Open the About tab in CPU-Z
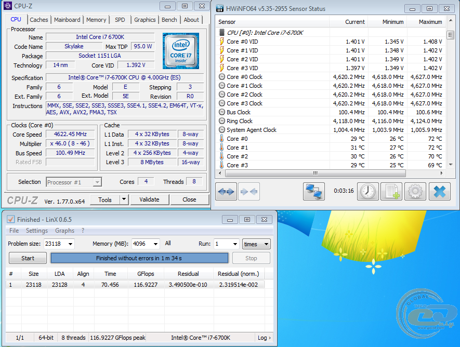Viewport: 460px width, 347px height. coord(191,20)
